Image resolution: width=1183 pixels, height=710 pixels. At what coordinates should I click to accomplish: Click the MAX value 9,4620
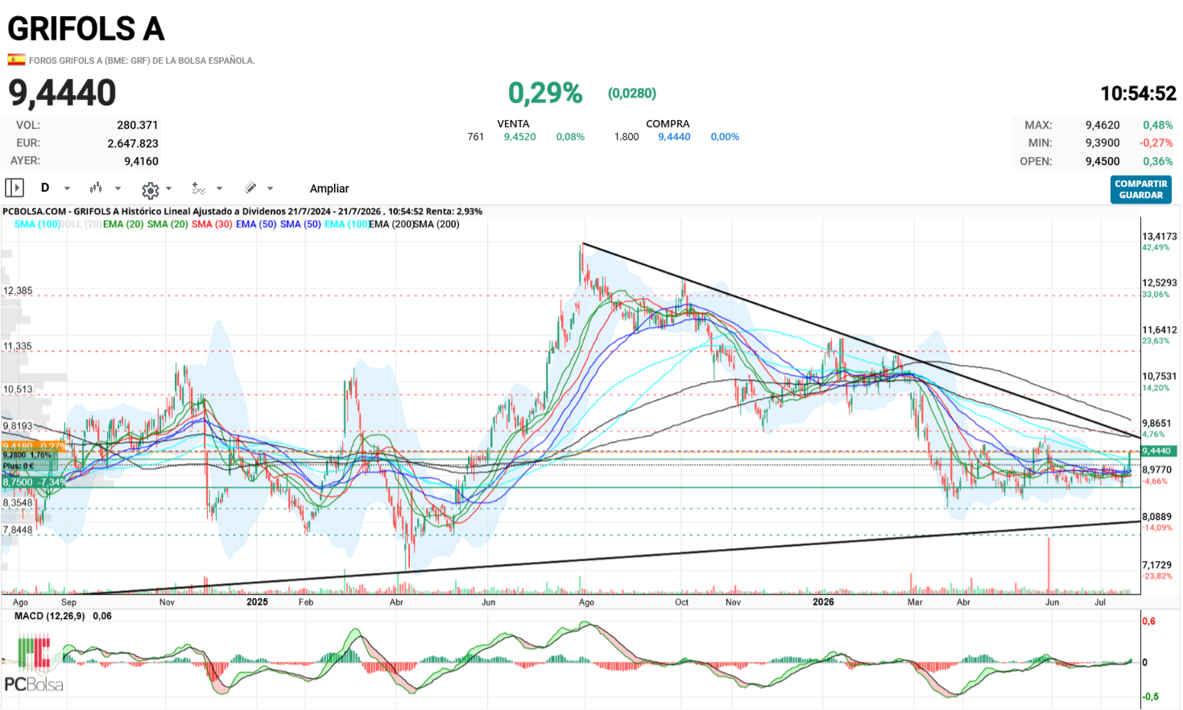[1102, 125]
